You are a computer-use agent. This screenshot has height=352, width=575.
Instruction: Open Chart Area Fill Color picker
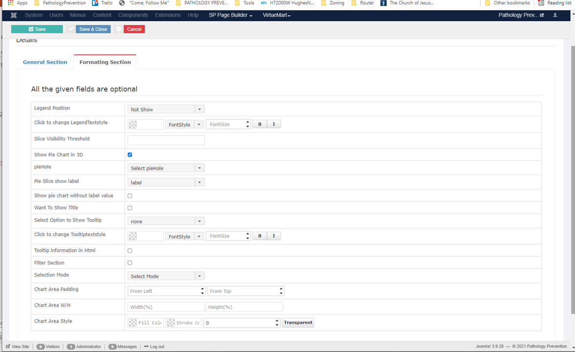tap(145, 323)
